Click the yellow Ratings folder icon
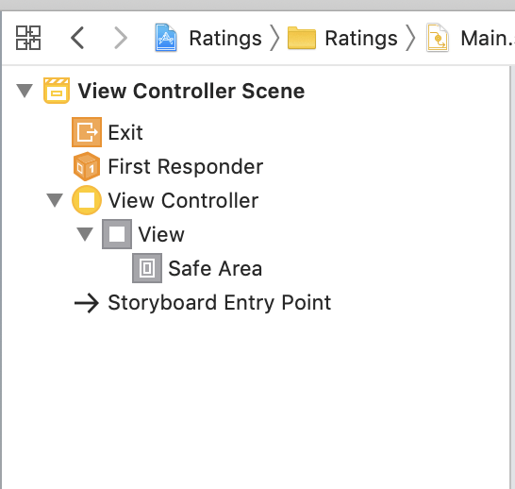515x489 pixels. (x=302, y=38)
